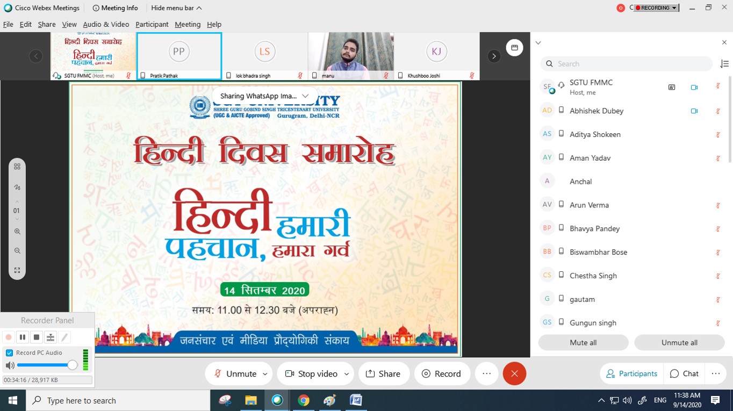733x411 pixels.
Task: Click the participant Search field
Action: coord(627,63)
